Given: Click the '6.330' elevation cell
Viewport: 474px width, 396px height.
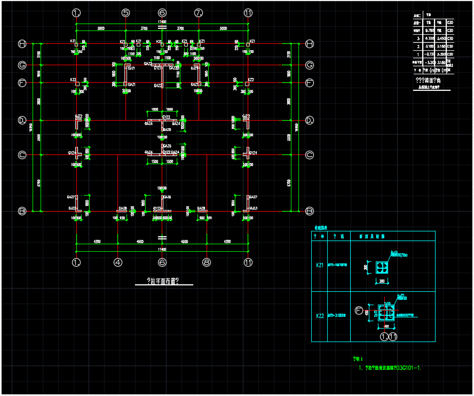Looking at the screenshot, I should coord(430,38).
